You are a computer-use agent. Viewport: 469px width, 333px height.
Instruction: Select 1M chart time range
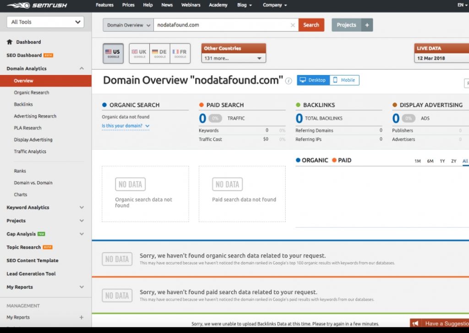click(418, 161)
